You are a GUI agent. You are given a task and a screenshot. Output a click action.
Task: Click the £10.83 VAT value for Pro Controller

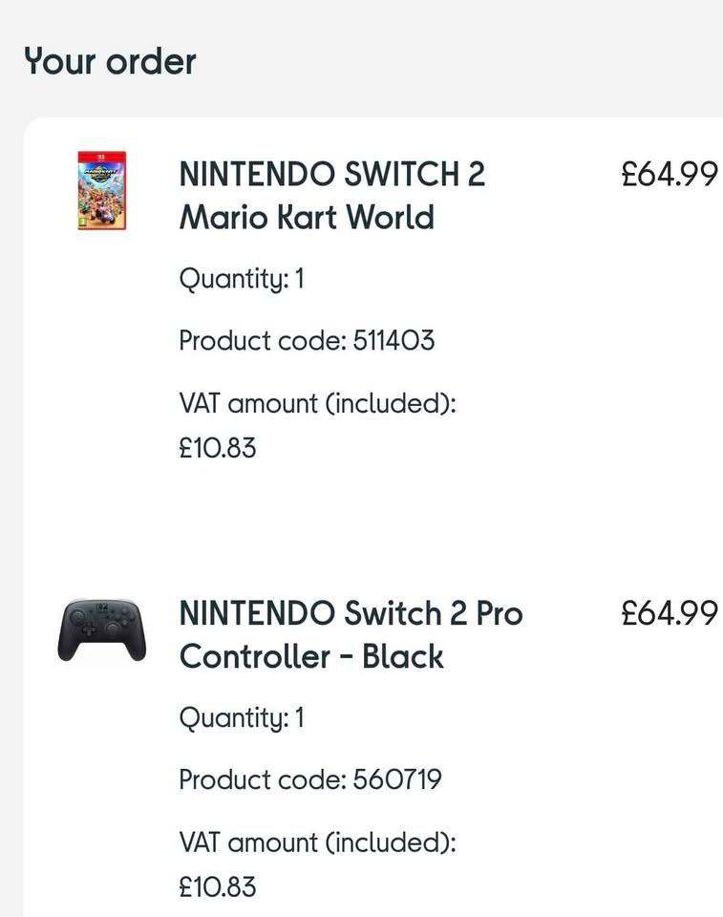pyautogui.click(x=218, y=886)
